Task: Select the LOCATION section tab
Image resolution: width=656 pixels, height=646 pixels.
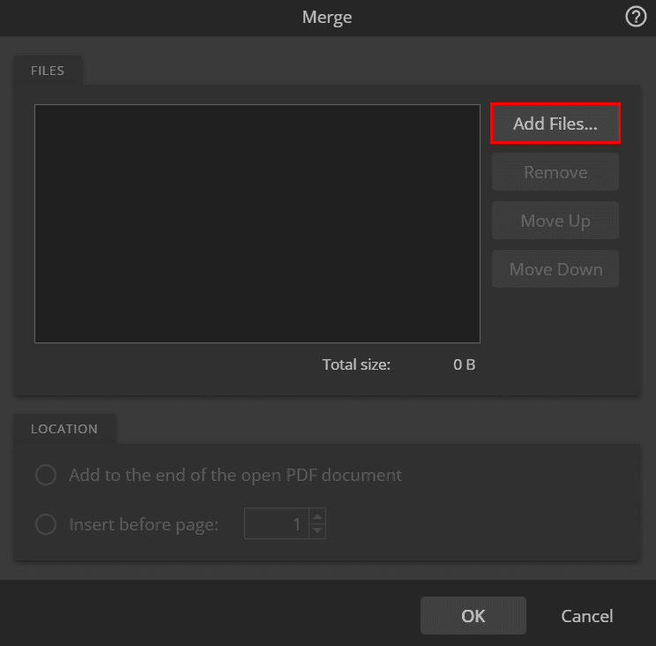Action: click(64, 429)
